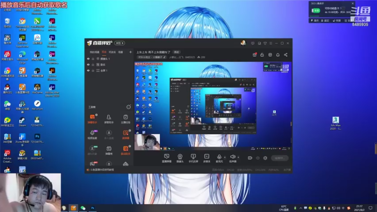Open the feedback message icon in title bar
Screen dimensions: 377x212
pyautogui.click(x=253, y=43)
